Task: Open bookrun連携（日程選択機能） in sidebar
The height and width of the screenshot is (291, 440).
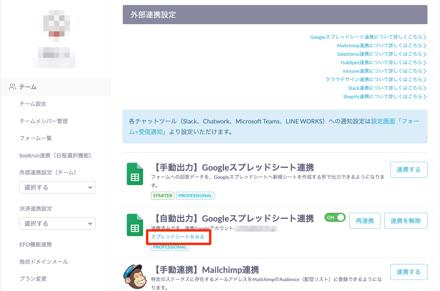Action: (55, 155)
